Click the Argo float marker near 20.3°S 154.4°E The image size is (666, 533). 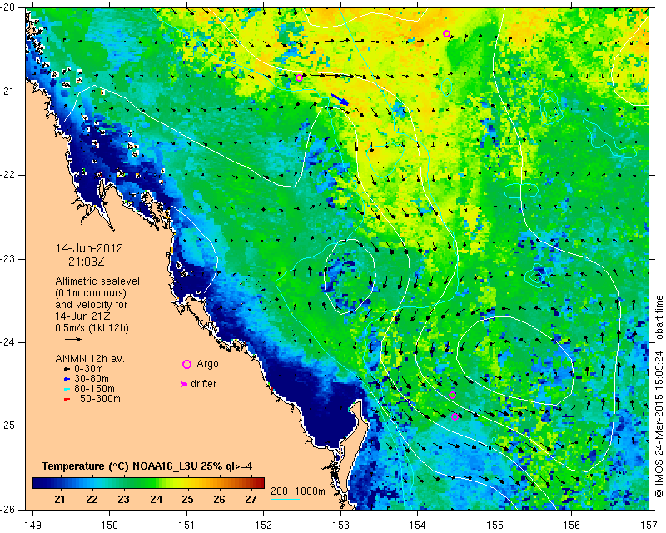point(446,33)
